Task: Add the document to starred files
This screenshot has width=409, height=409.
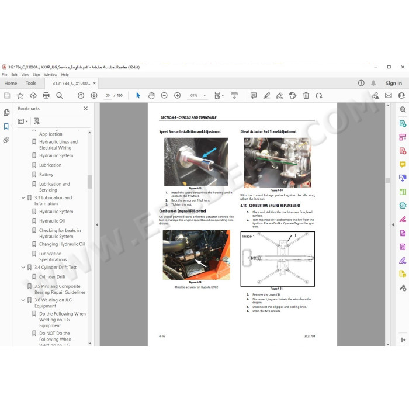Action: point(20,96)
